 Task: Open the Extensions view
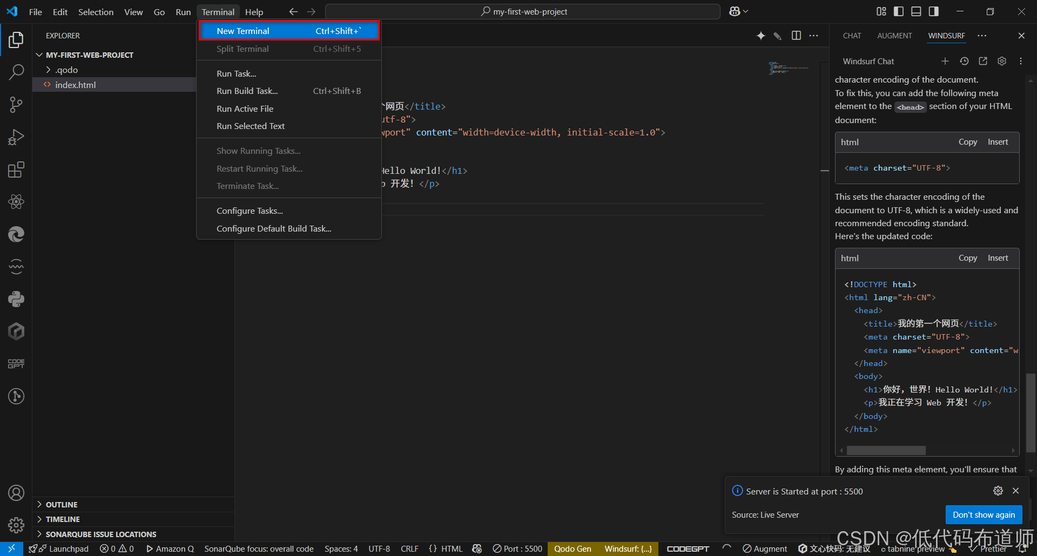click(16, 169)
